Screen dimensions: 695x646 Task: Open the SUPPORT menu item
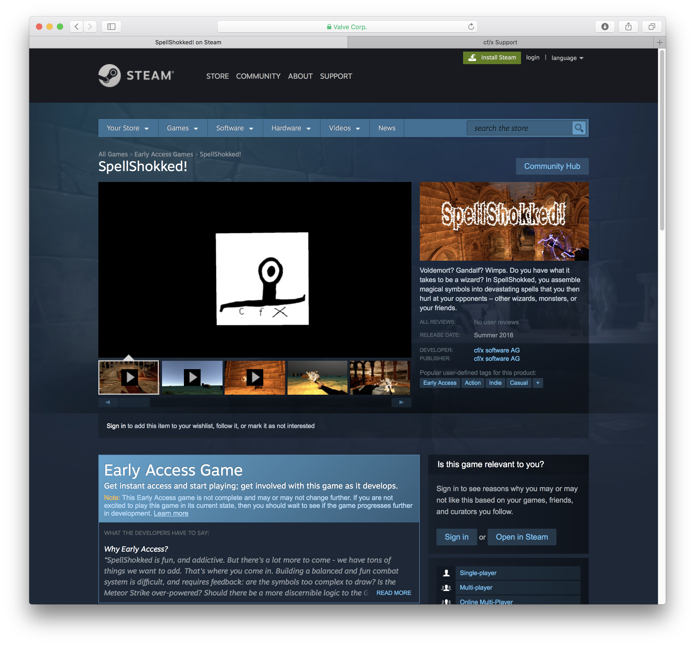pos(336,76)
